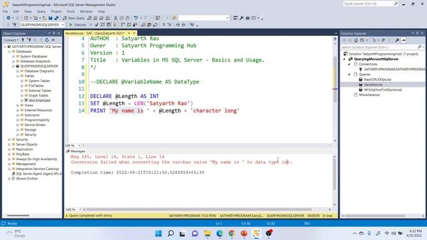Open Microsoft Edge from the taskbar

[x=220, y=233]
